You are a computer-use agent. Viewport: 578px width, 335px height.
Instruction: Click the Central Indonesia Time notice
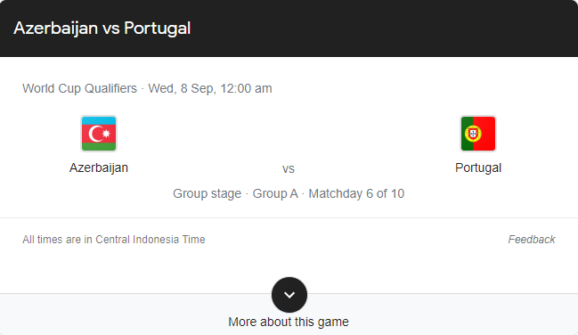(113, 240)
